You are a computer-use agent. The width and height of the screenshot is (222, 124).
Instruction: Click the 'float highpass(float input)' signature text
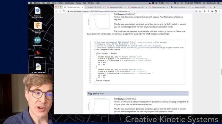pyautogui.click(x=125, y=99)
